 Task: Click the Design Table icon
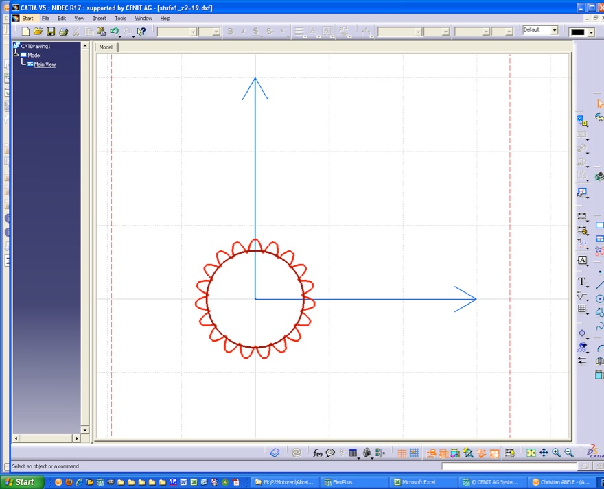click(x=353, y=453)
